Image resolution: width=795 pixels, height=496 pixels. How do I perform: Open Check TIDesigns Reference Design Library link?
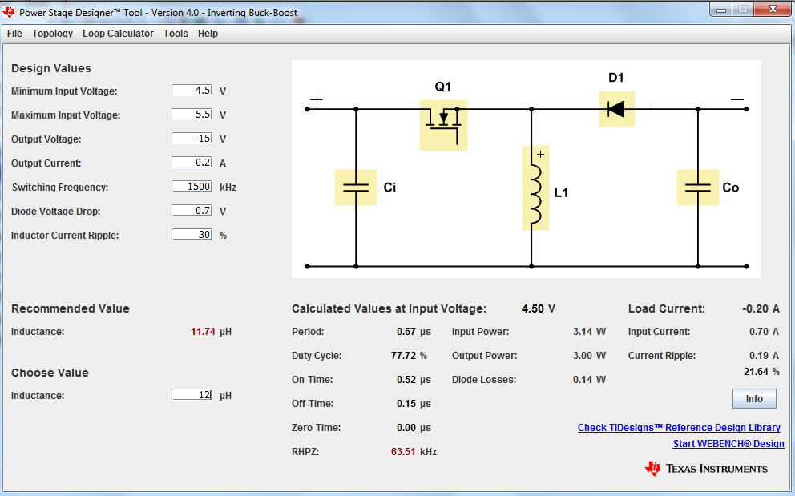[x=679, y=428]
